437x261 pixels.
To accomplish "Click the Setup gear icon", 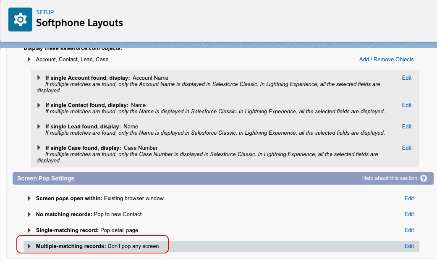I will (20, 19).
